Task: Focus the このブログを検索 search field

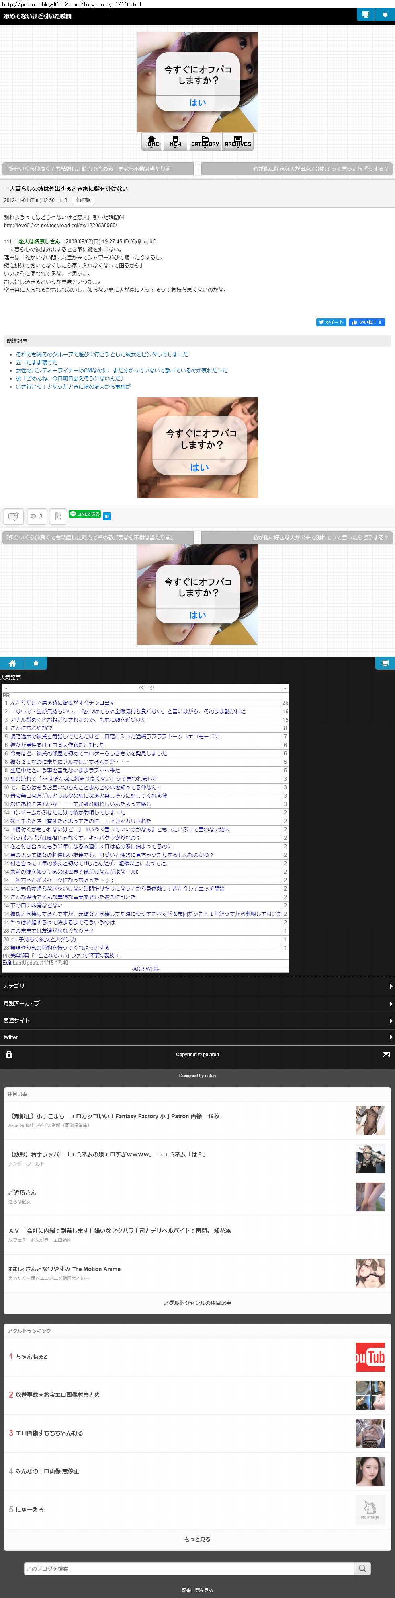Action: pos(188,1568)
